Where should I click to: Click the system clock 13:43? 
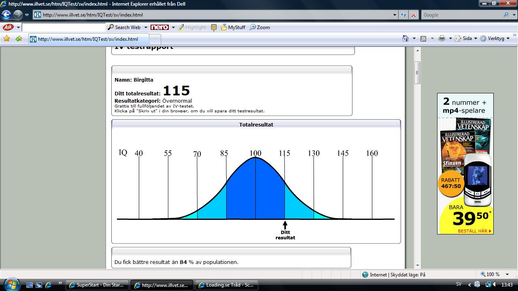[507, 285]
